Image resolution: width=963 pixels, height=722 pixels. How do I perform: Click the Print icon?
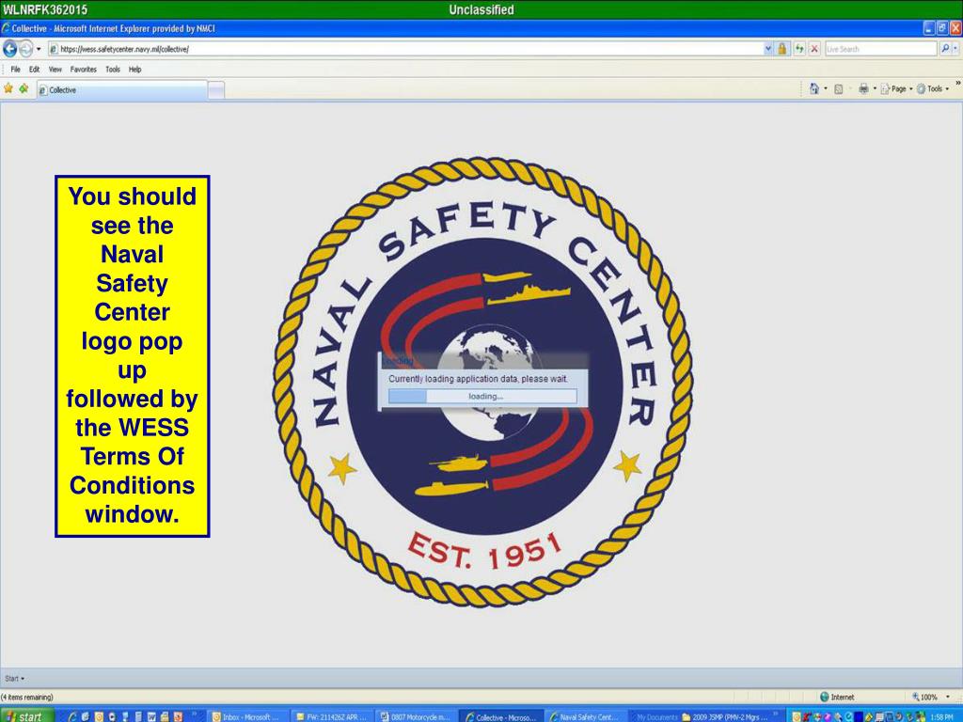[x=863, y=89]
